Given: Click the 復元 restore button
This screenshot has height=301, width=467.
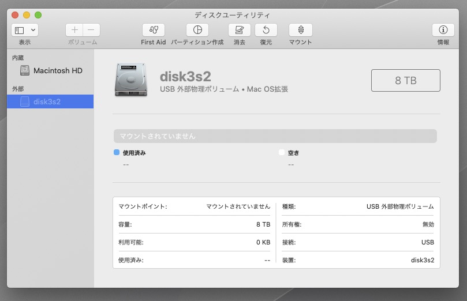Looking at the screenshot, I should tap(266, 30).
